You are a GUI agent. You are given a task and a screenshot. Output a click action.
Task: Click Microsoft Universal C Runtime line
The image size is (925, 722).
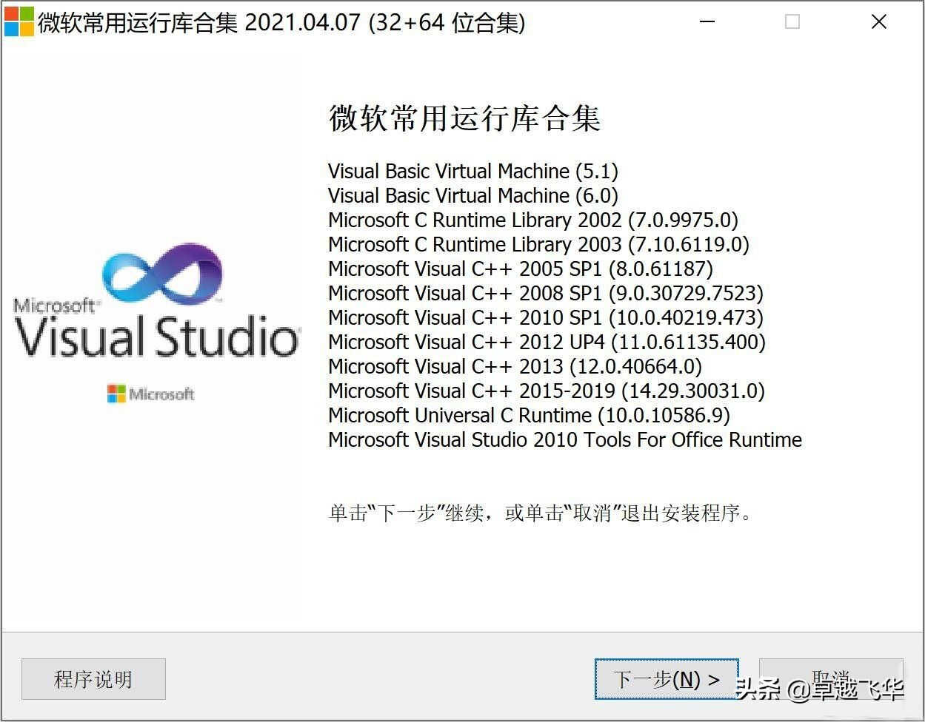point(530,416)
